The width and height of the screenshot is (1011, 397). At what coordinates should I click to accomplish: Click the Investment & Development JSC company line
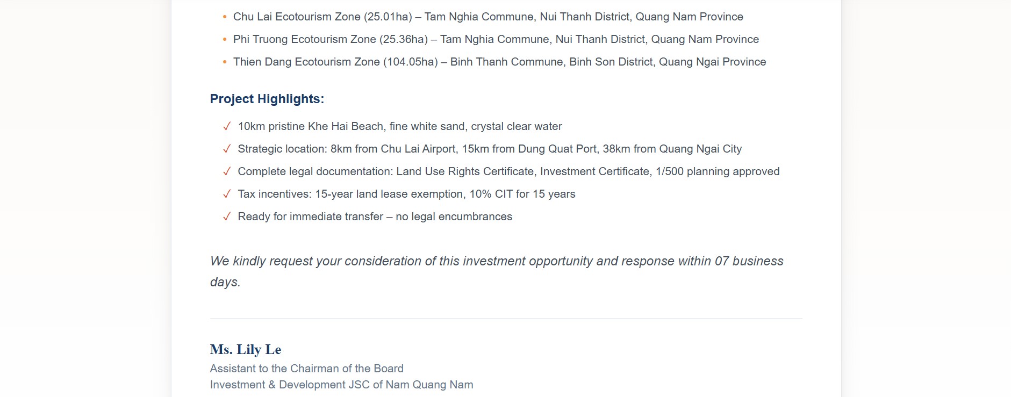click(341, 385)
